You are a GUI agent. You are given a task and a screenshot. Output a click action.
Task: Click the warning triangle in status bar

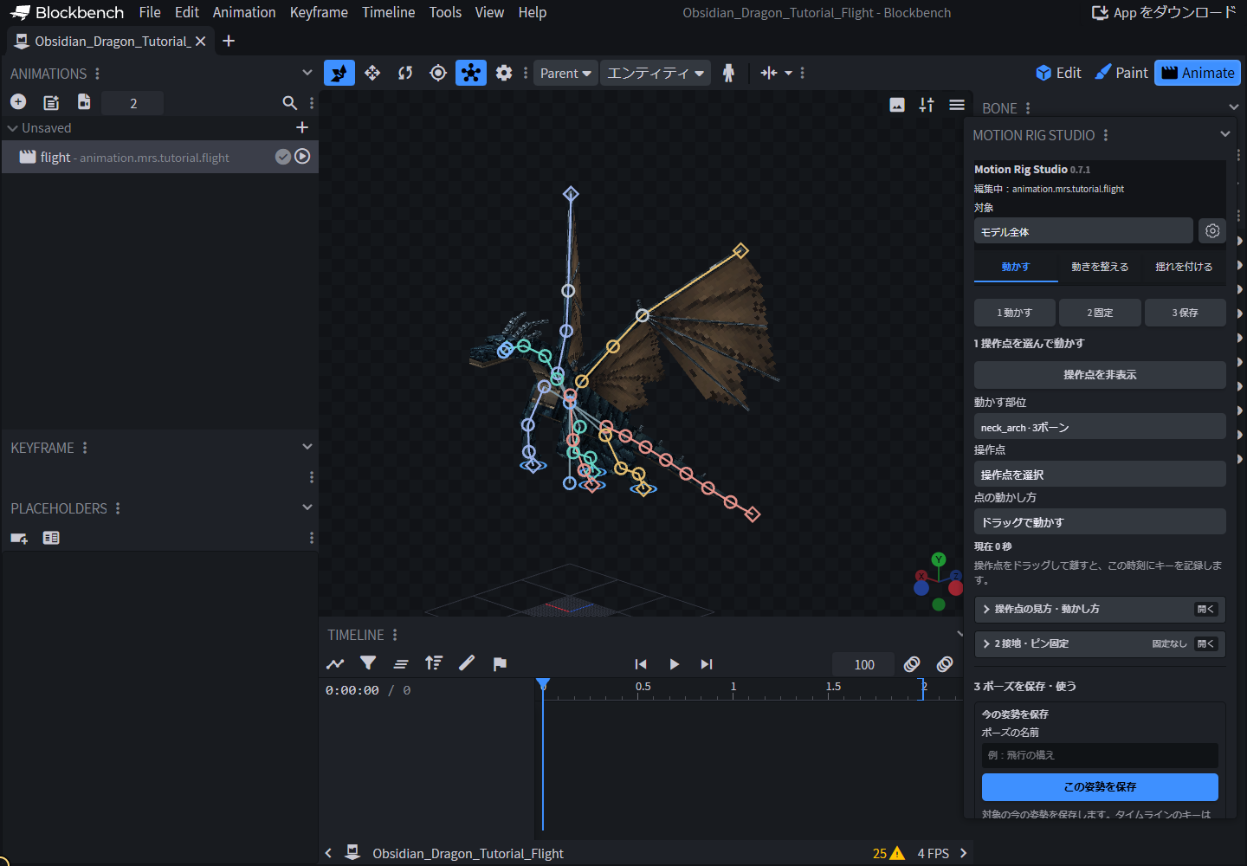(x=897, y=853)
